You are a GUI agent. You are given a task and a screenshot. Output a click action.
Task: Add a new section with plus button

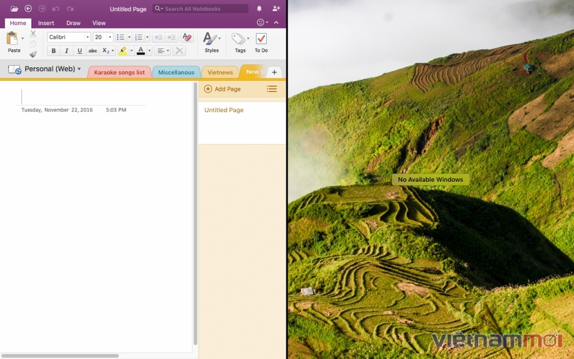click(x=274, y=72)
